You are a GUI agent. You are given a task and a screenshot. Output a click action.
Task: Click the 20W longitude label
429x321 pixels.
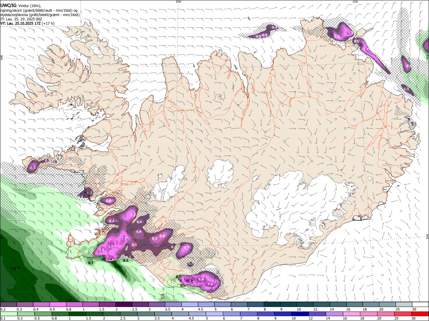coord(178,2)
